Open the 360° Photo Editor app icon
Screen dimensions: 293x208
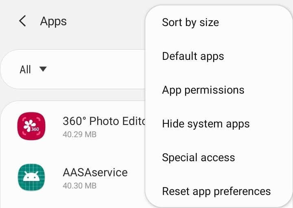click(31, 126)
